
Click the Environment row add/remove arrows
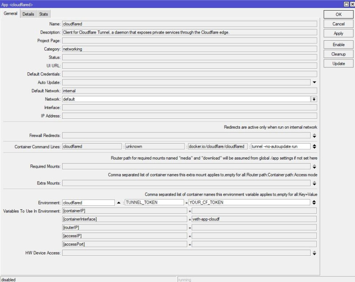314,203
